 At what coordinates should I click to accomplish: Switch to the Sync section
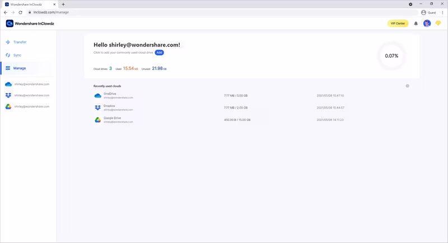click(17, 55)
